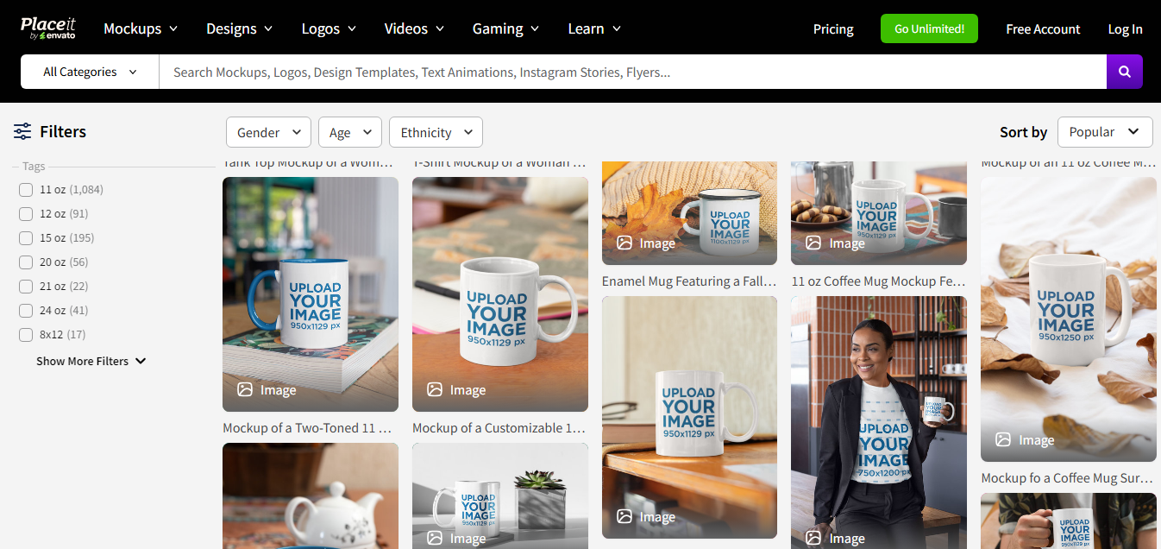Viewport: 1161px width, 549px height.
Task: Click the Filters sliders icon
Action: click(x=22, y=131)
